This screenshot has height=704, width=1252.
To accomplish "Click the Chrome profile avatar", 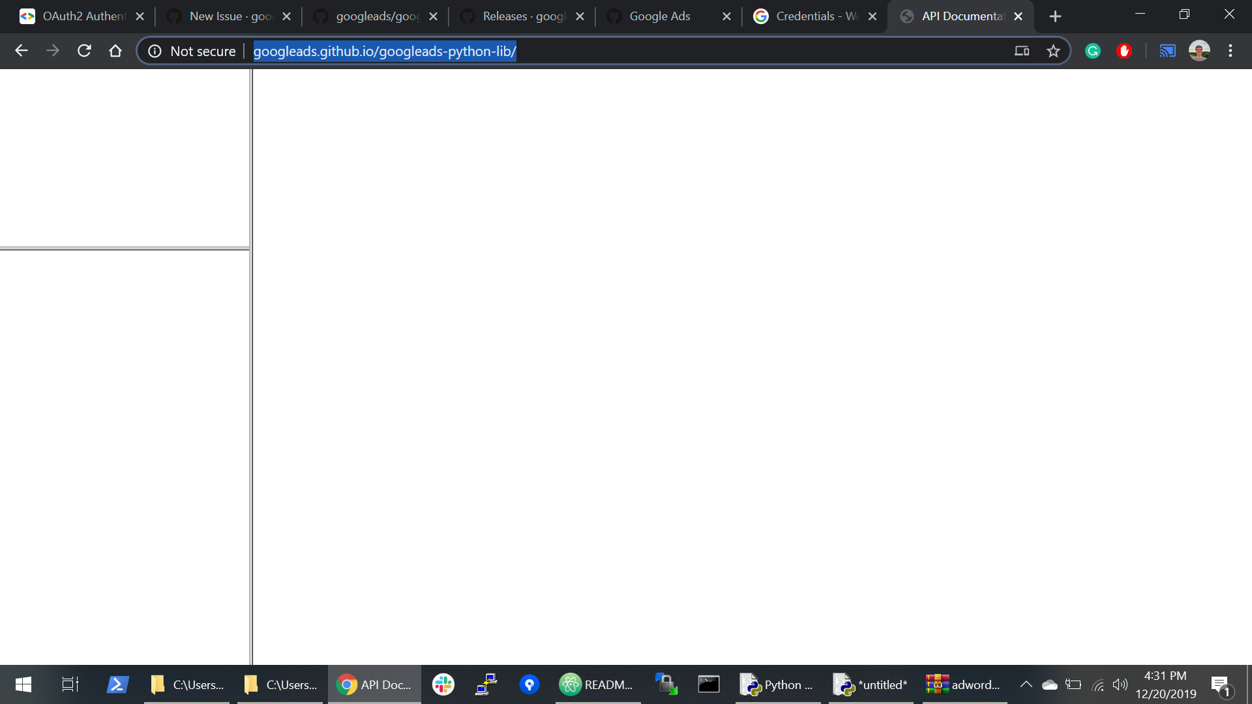I will pyautogui.click(x=1200, y=50).
